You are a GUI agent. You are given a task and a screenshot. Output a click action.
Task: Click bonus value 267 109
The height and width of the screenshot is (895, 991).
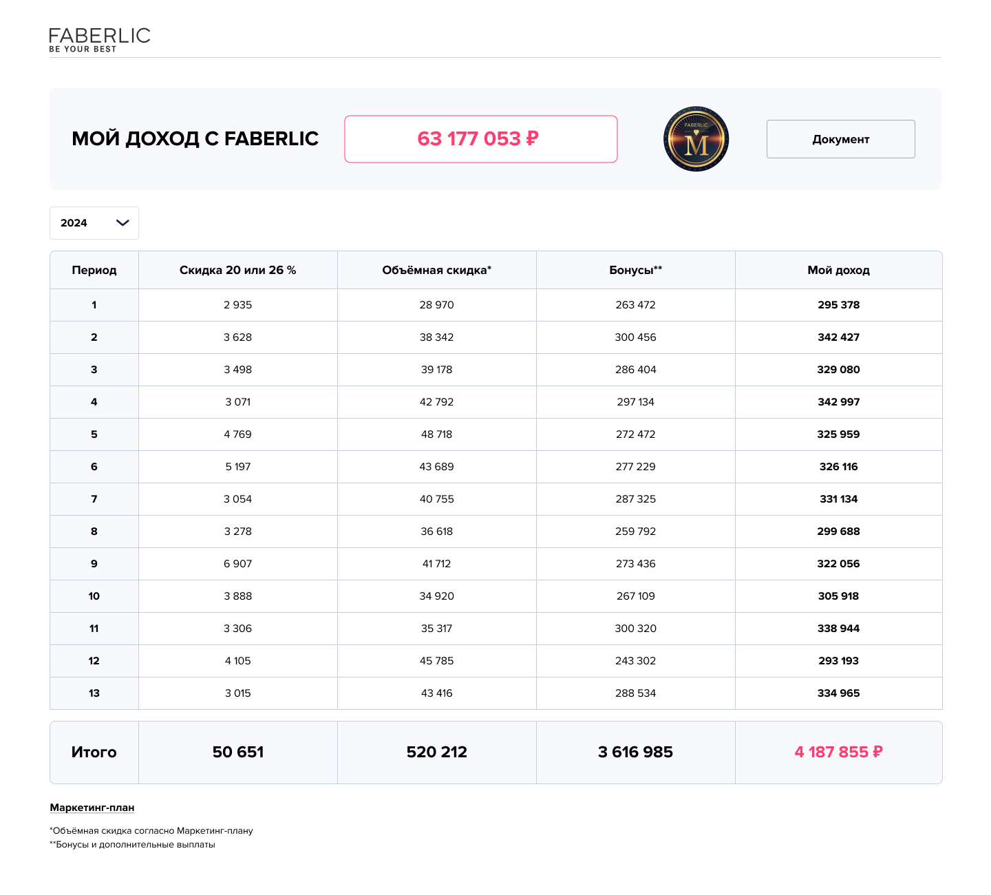click(x=636, y=596)
